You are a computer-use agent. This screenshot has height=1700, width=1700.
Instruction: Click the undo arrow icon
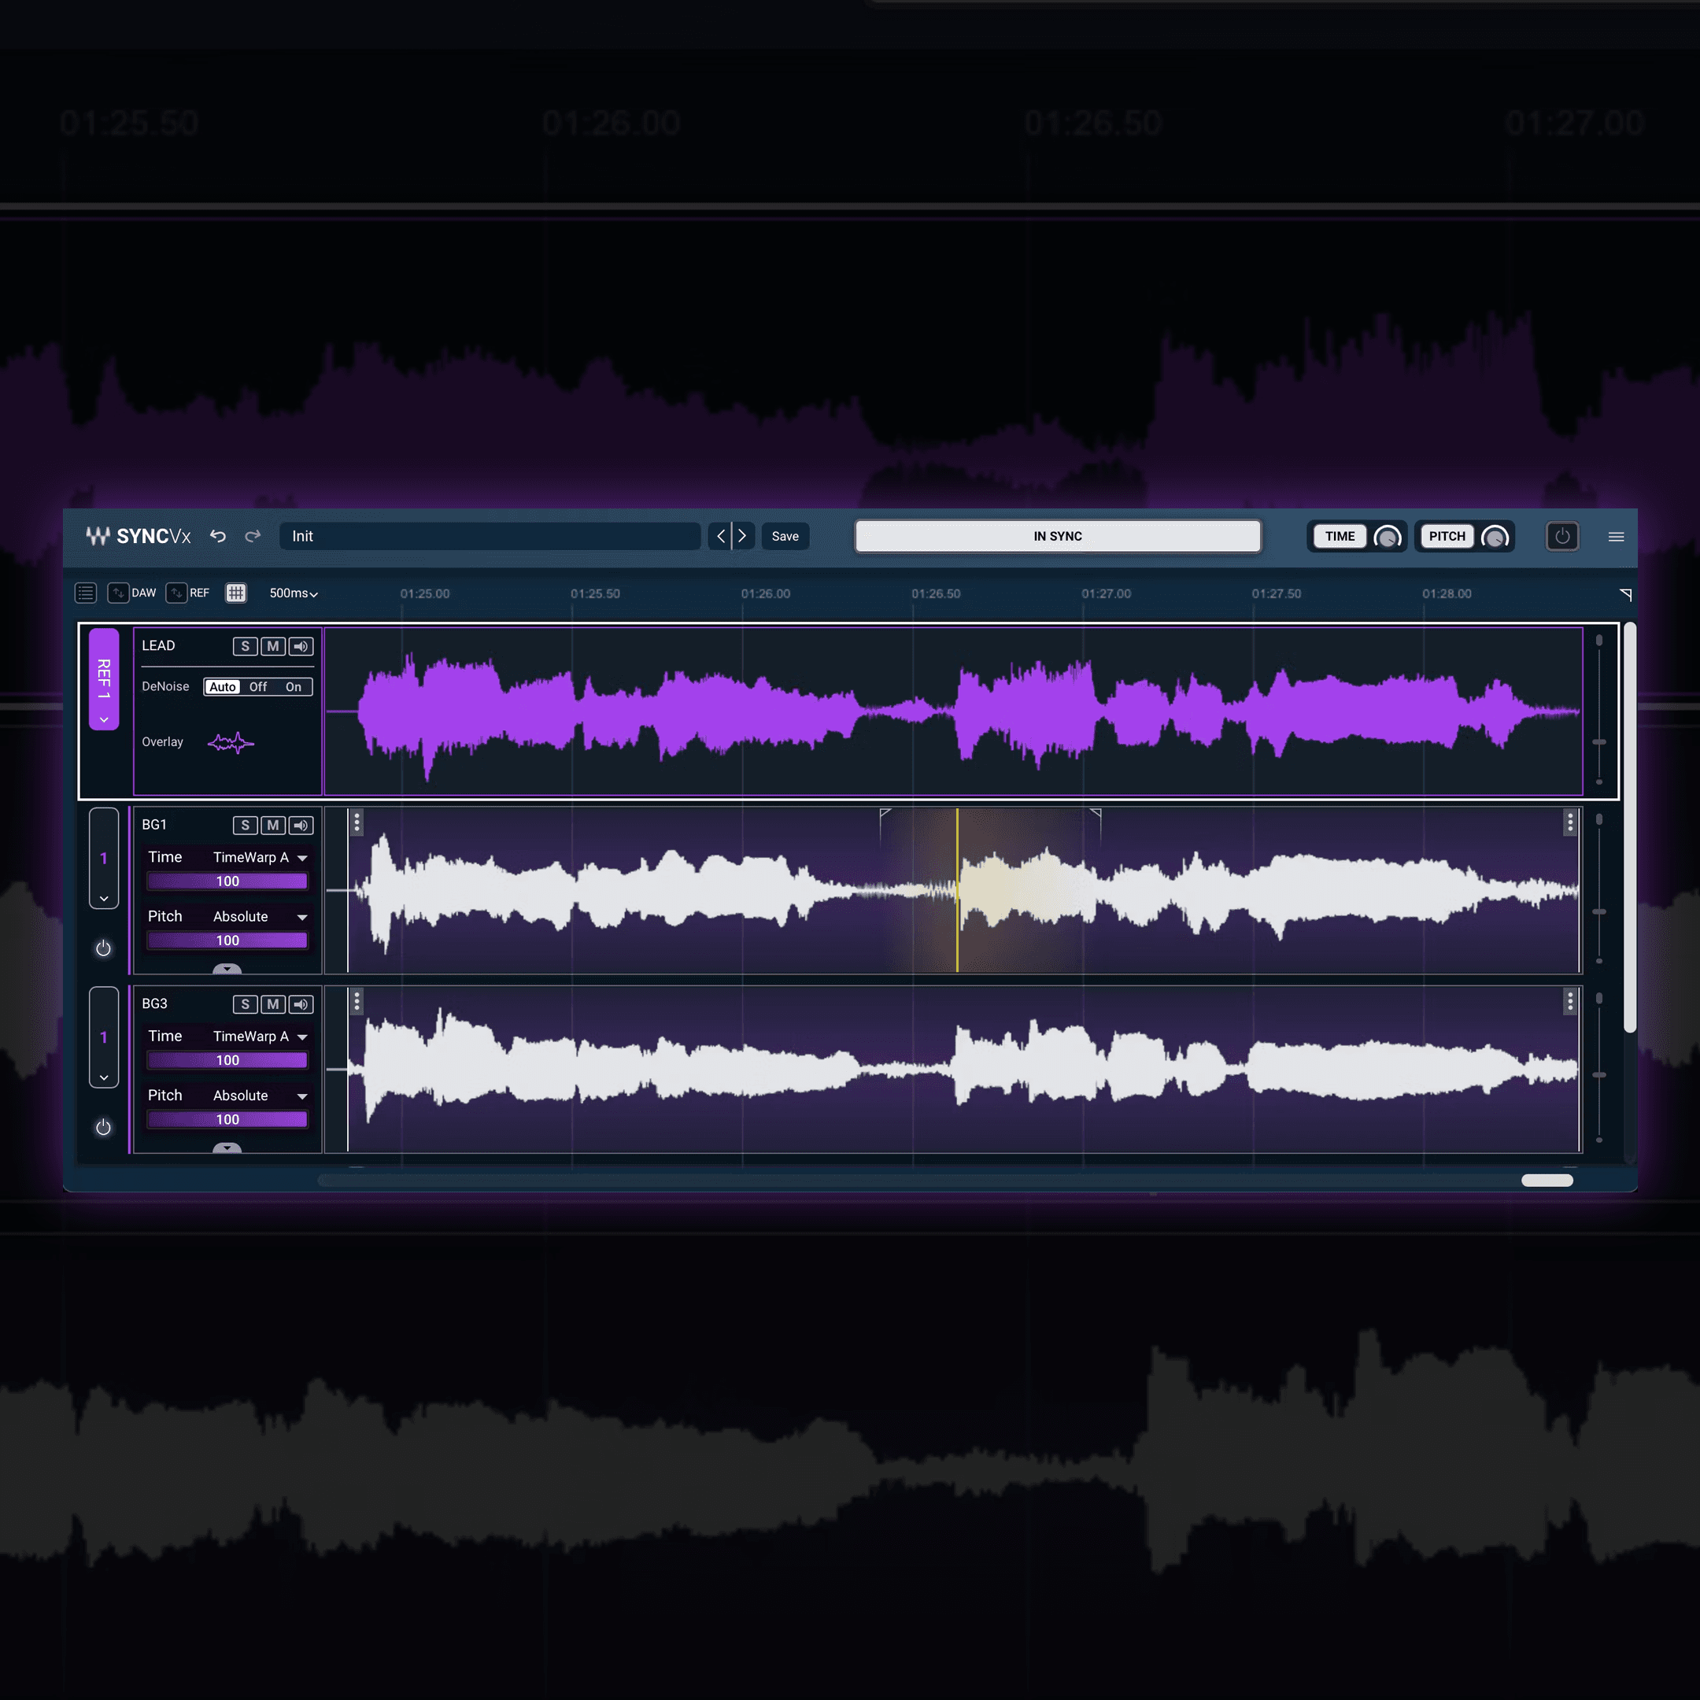217,536
